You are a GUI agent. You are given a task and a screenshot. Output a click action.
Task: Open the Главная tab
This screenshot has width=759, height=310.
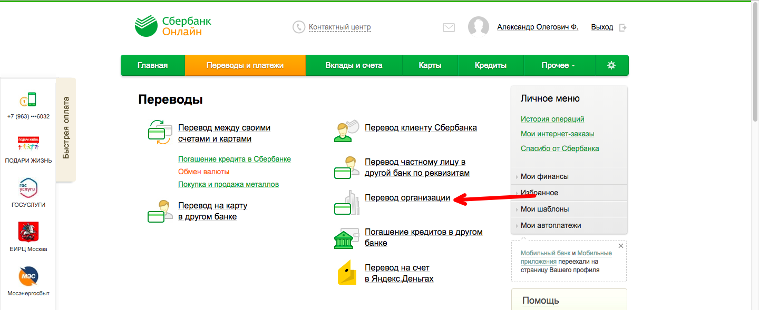[x=153, y=65]
